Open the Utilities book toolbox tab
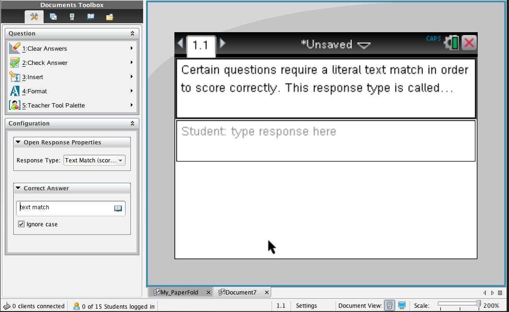The image size is (509, 312). 91,17
